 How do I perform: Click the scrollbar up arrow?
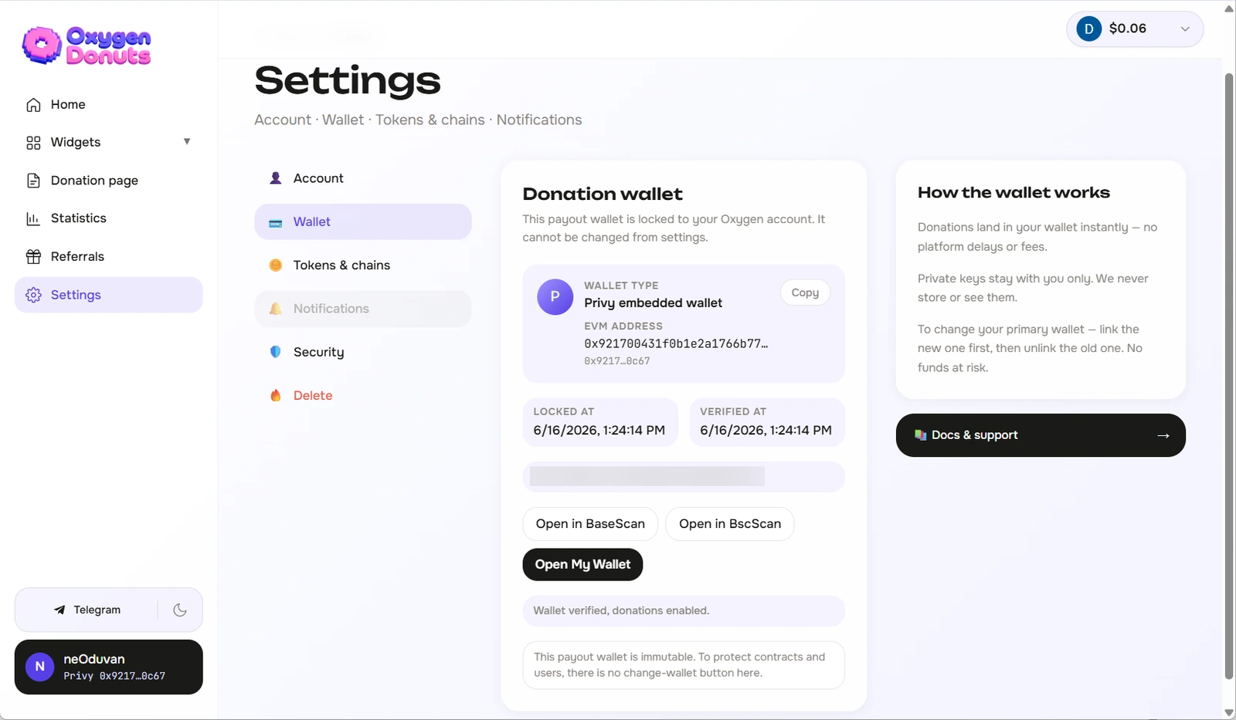point(1229,8)
